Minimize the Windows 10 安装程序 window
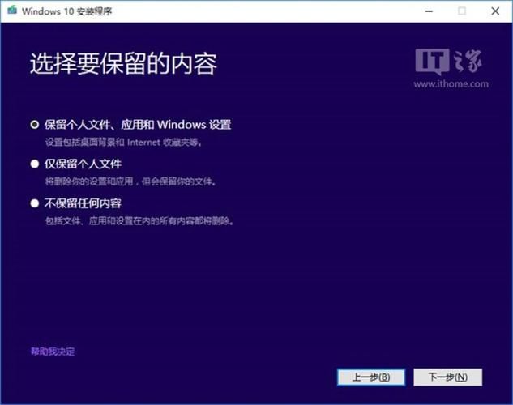Screen dimensions: 513x405 point(429,11)
